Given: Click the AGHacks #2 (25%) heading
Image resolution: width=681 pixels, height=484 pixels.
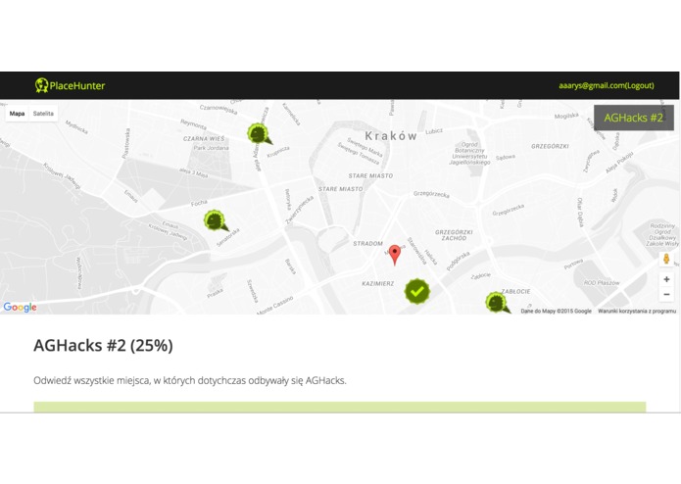Looking at the screenshot, I should (103, 346).
